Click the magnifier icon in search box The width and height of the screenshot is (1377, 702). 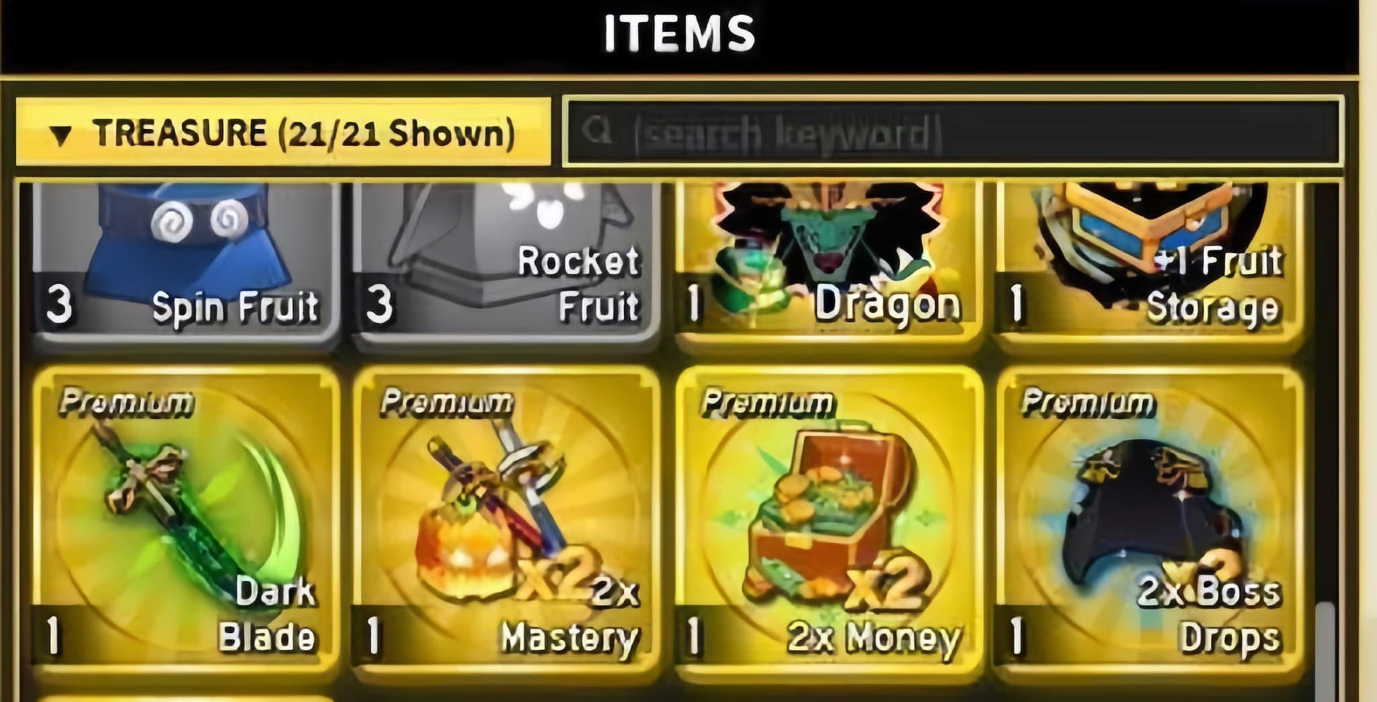point(597,130)
